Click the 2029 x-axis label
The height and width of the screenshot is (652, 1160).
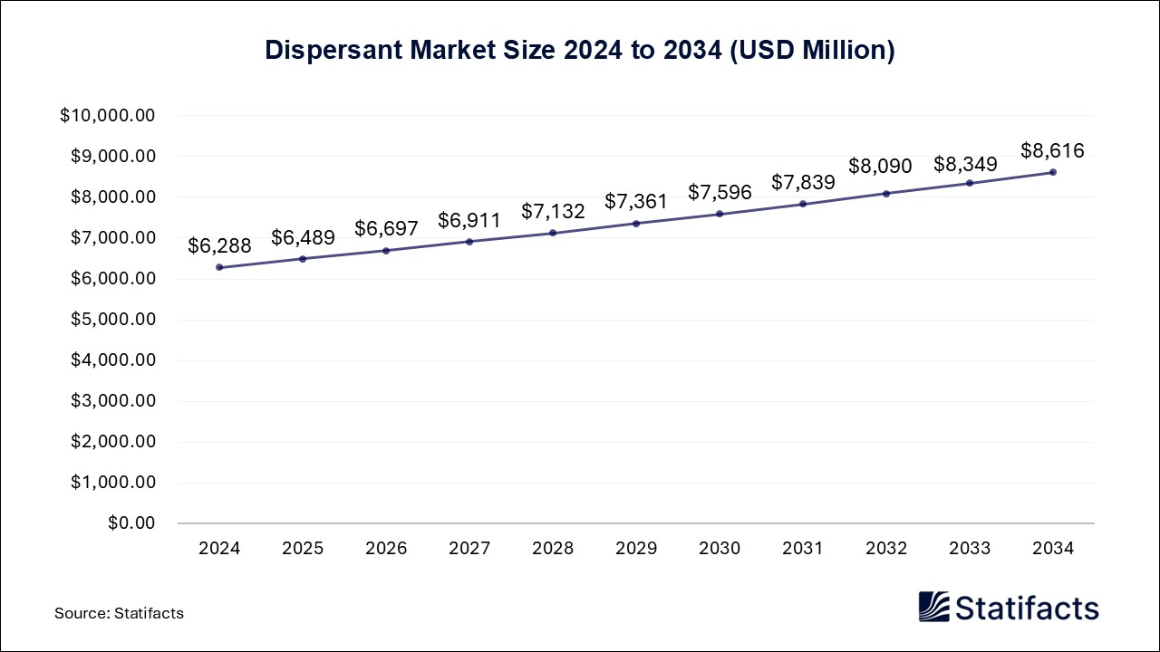[636, 549]
